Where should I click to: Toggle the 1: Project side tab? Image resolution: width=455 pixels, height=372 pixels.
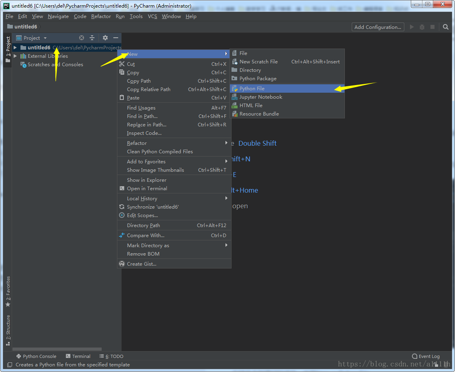point(8,49)
